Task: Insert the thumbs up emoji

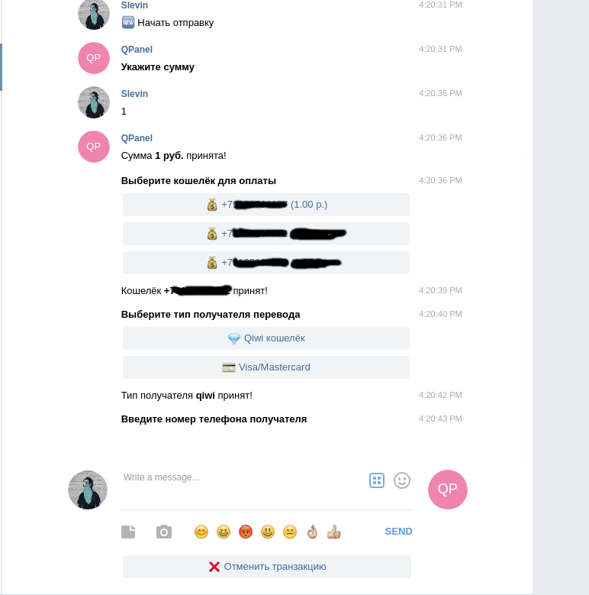Action: click(x=334, y=532)
